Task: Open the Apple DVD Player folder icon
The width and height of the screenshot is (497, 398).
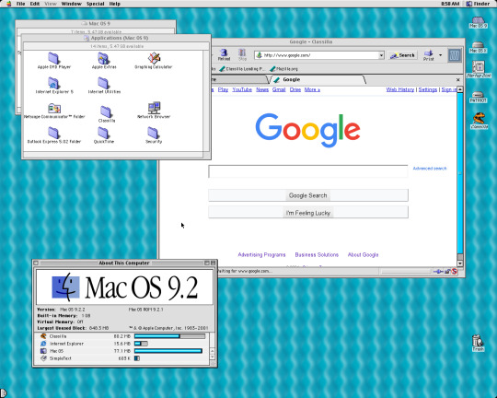Action: pos(53,58)
